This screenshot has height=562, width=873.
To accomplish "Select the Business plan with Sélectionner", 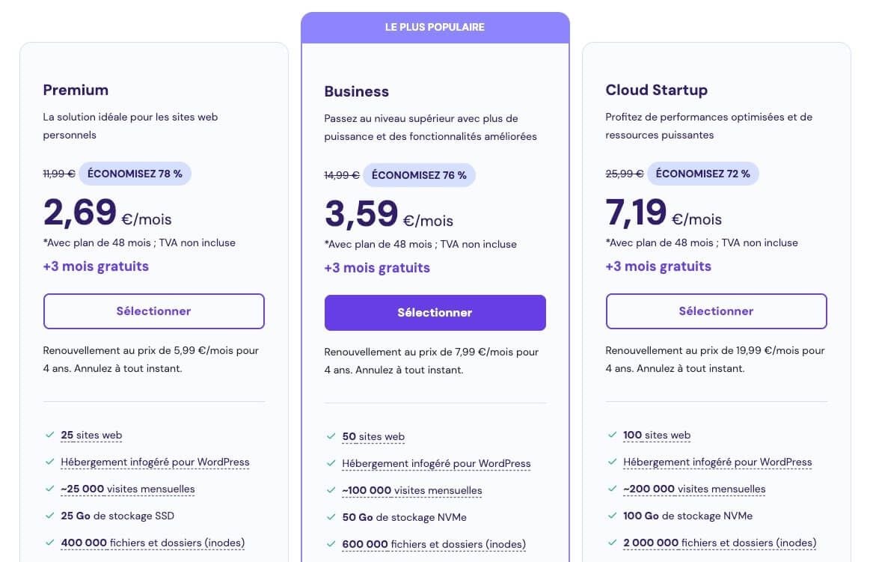I will point(435,312).
